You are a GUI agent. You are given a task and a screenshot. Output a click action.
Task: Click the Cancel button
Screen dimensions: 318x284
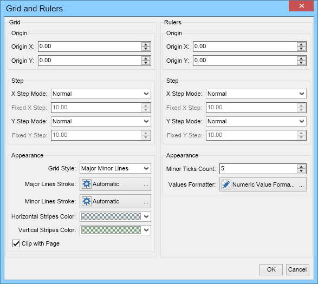pos(297,269)
